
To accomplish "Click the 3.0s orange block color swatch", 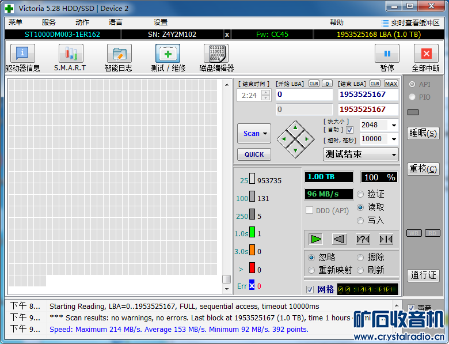I will tap(252, 250).
